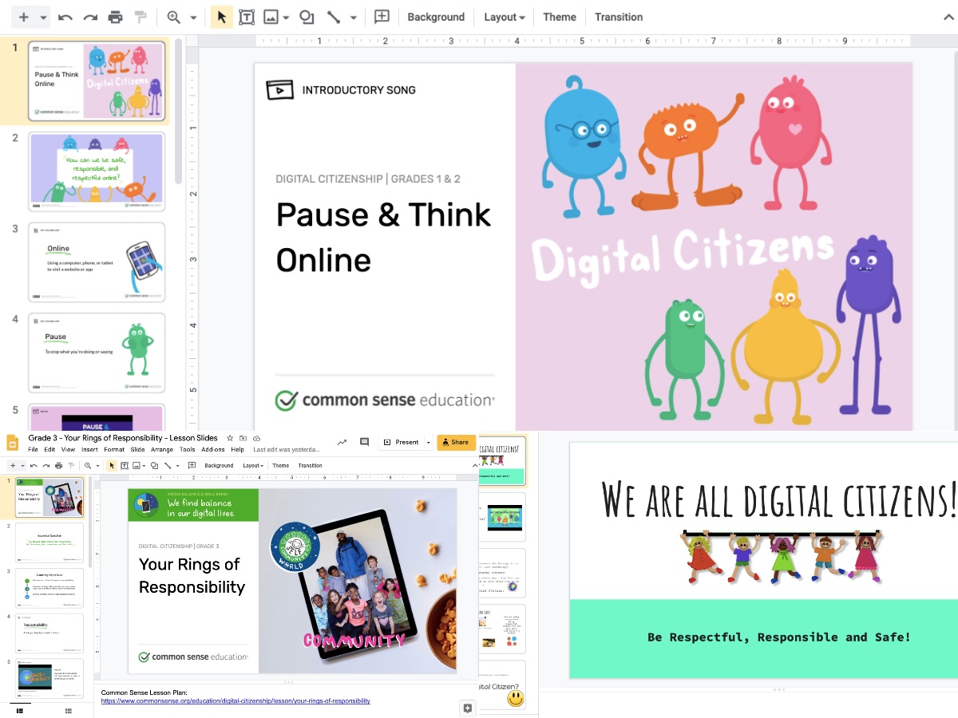Viewport: 958px width, 718px height.
Task: Open Layout dropdown in Grade 3 window
Action: tap(253, 466)
